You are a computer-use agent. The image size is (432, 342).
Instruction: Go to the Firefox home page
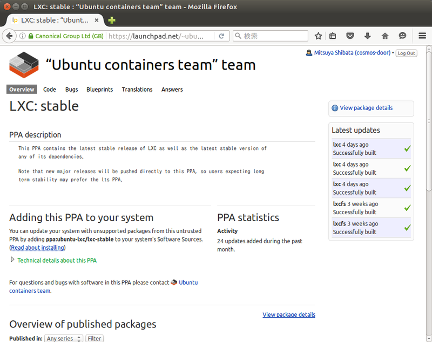coord(385,36)
